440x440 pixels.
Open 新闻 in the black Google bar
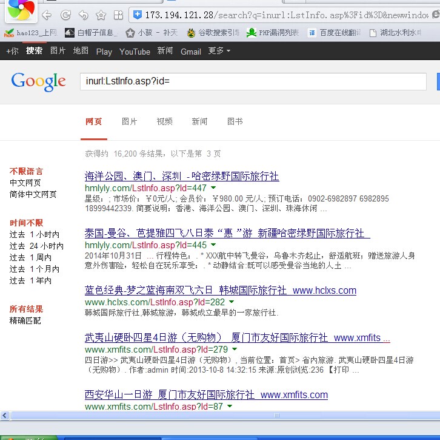[165, 51]
